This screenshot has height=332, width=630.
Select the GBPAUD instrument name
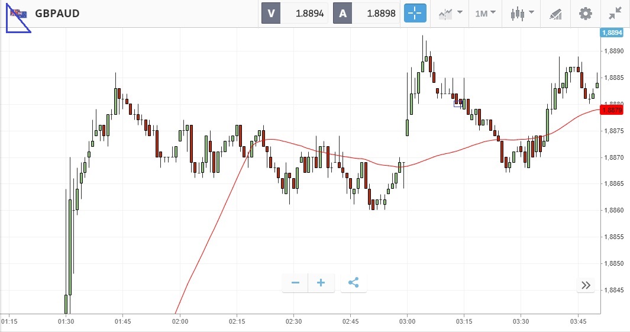(x=57, y=13)
